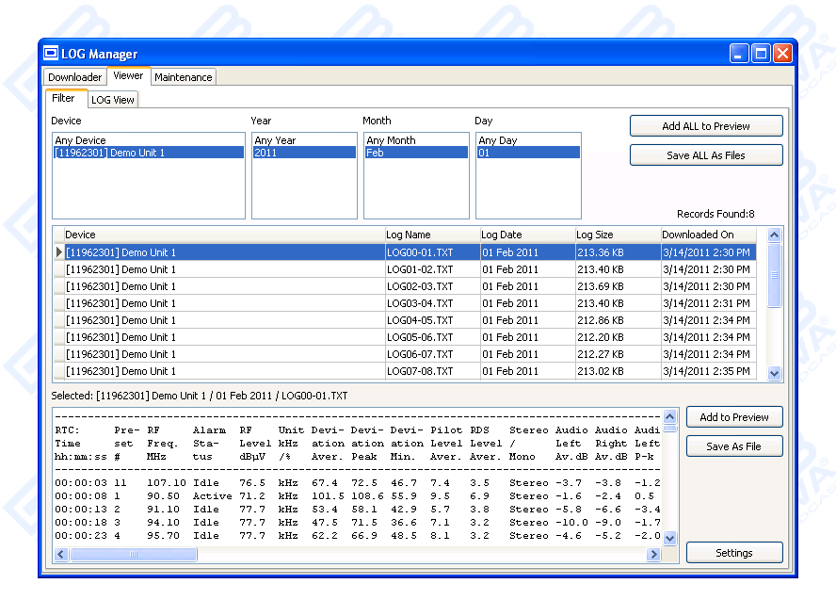Image resolution: width=836 pixels, height=616 pixels.
Task: Click the LOG Manager title bar icon
Action: (51, 54)
